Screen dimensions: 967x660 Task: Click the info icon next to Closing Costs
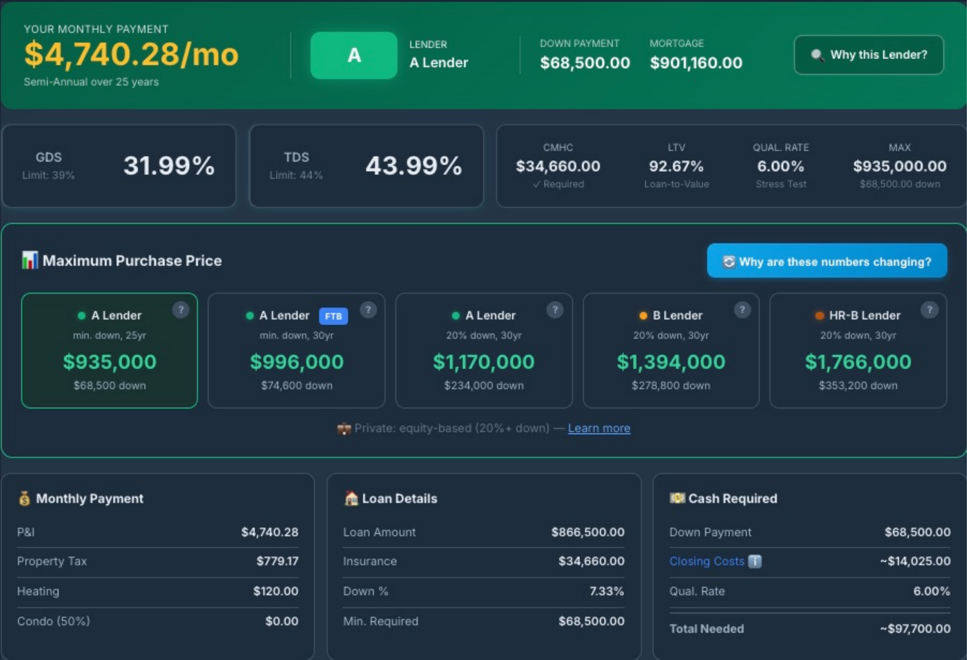pyautogui.click(x=755, y=561)
